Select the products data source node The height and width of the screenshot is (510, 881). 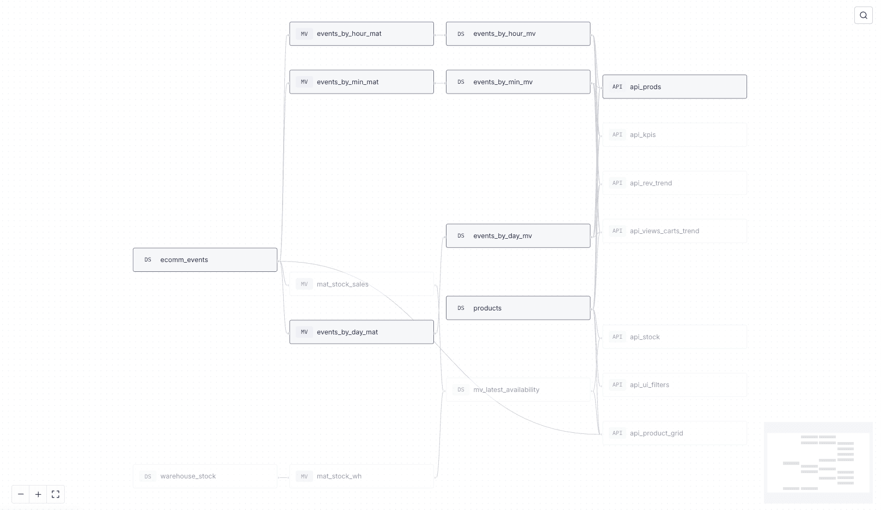(517, 308)
